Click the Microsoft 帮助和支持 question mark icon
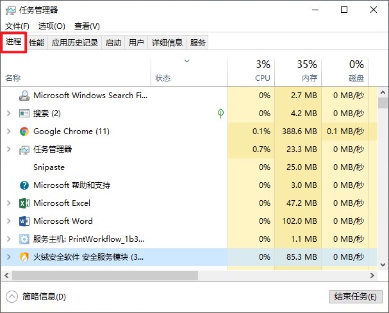The width and height of the screenshot is (389, 313). [24, 185]
